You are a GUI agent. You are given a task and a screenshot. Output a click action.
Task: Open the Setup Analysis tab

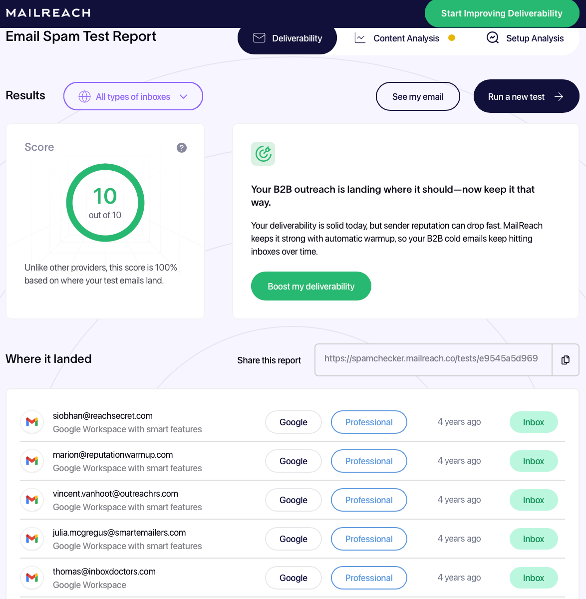tap(535, 38)
